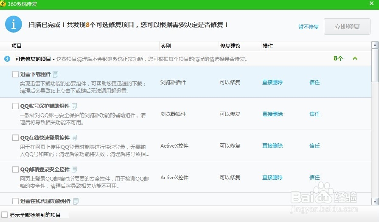Click 直接删除 for 迅雷下载组件
Screen dimensions: 379x222
(x=272, y=82)
